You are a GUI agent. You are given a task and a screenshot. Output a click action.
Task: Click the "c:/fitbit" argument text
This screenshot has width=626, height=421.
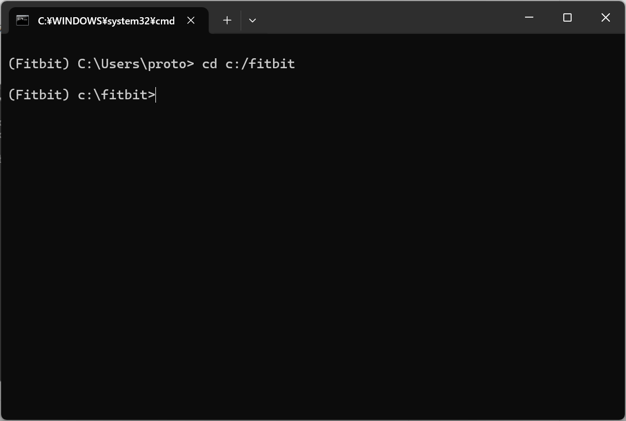[260, 64]
